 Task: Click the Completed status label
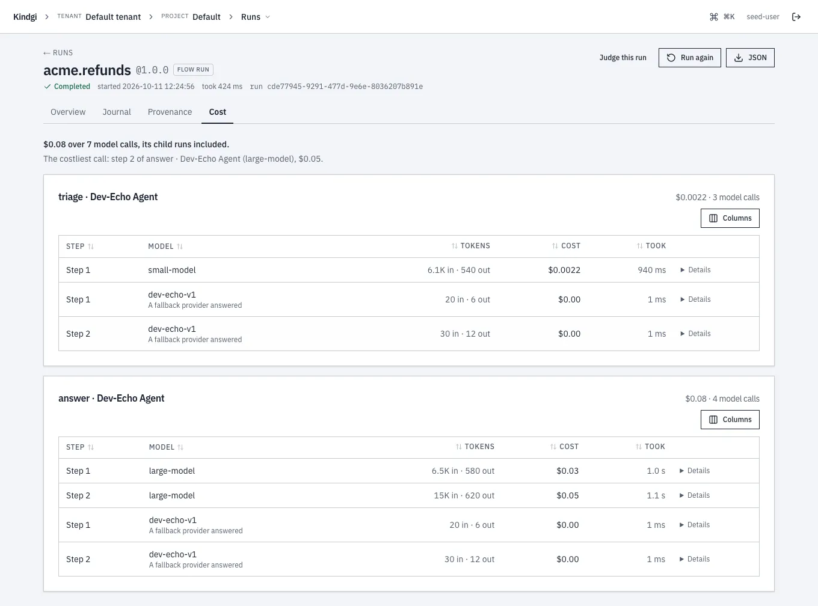tap(67, 87)
